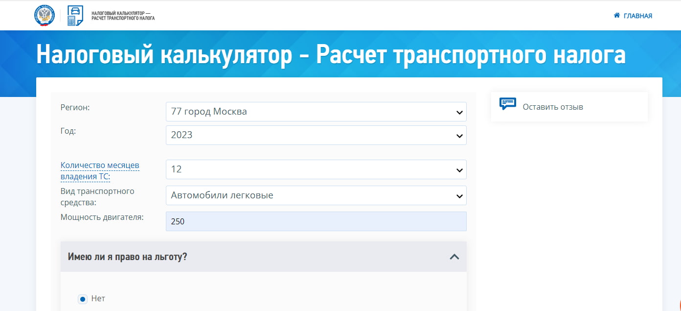Click the speech bubble feedback icon
Viewport: 681px width, 311px height.
click(x=509, y=103)
